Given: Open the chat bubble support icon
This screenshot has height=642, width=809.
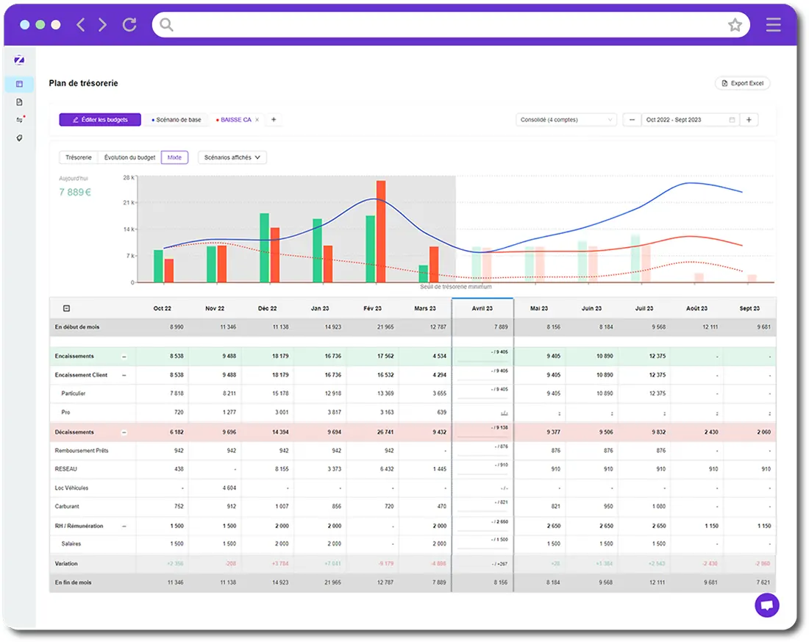Looking at the screenshot, I should 766,605.
